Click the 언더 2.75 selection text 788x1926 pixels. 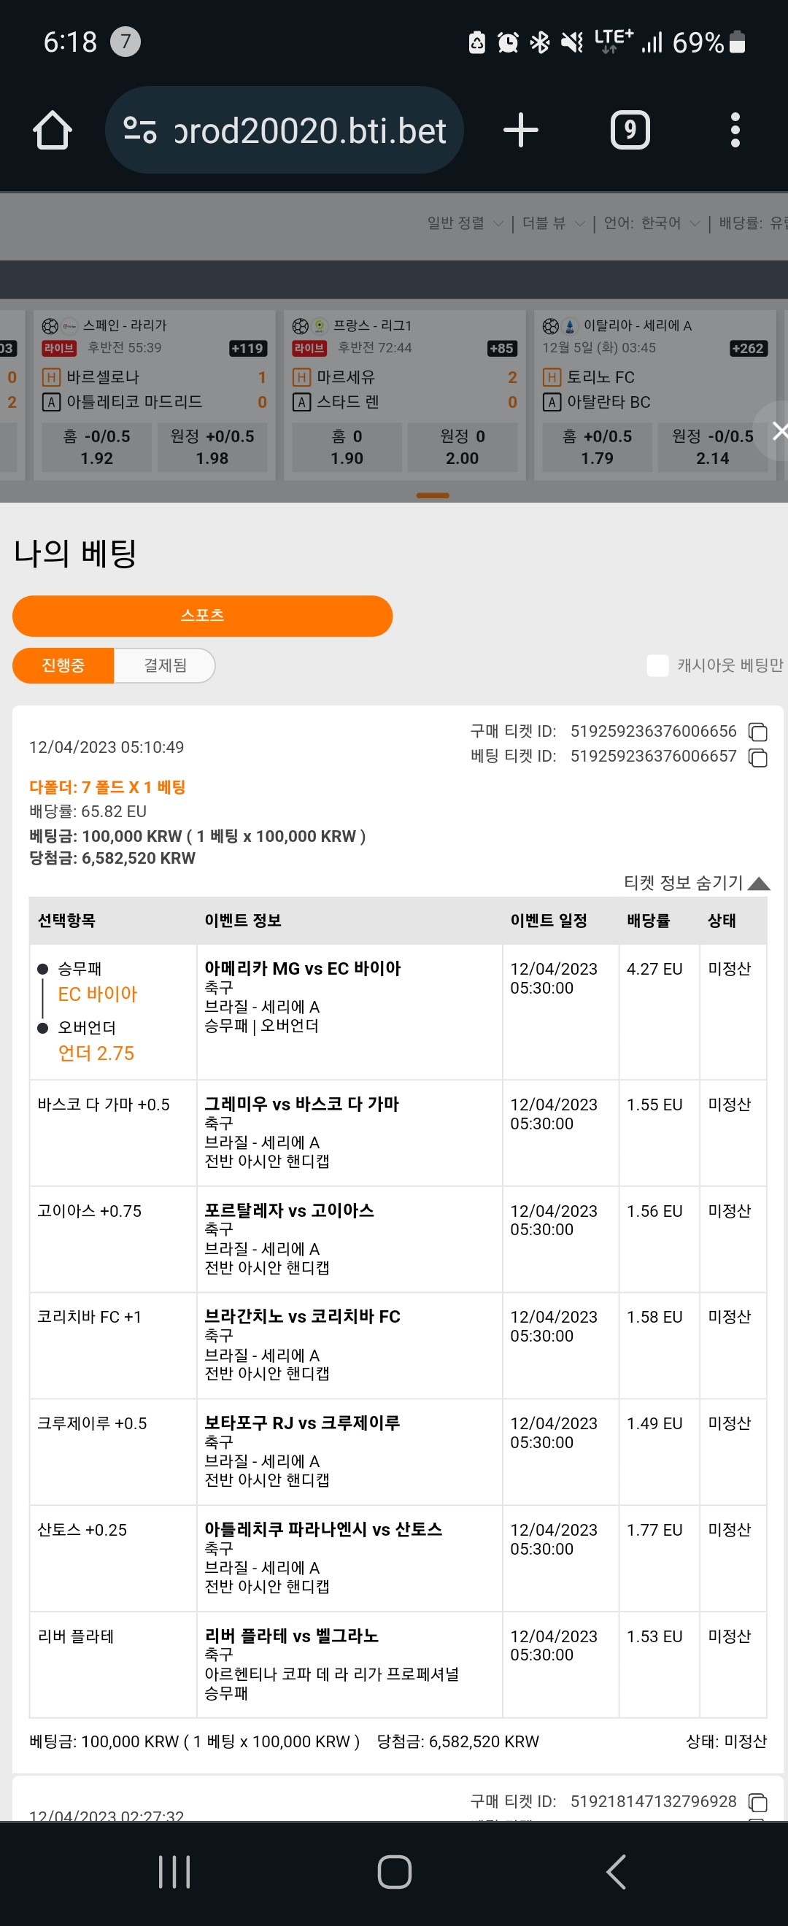click(x=96, y=1053)
